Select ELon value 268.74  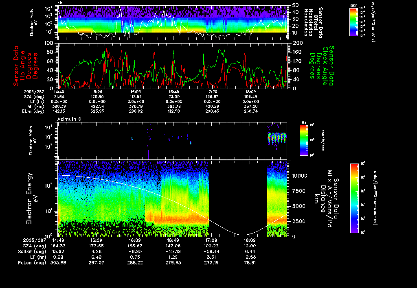(250, 111)
